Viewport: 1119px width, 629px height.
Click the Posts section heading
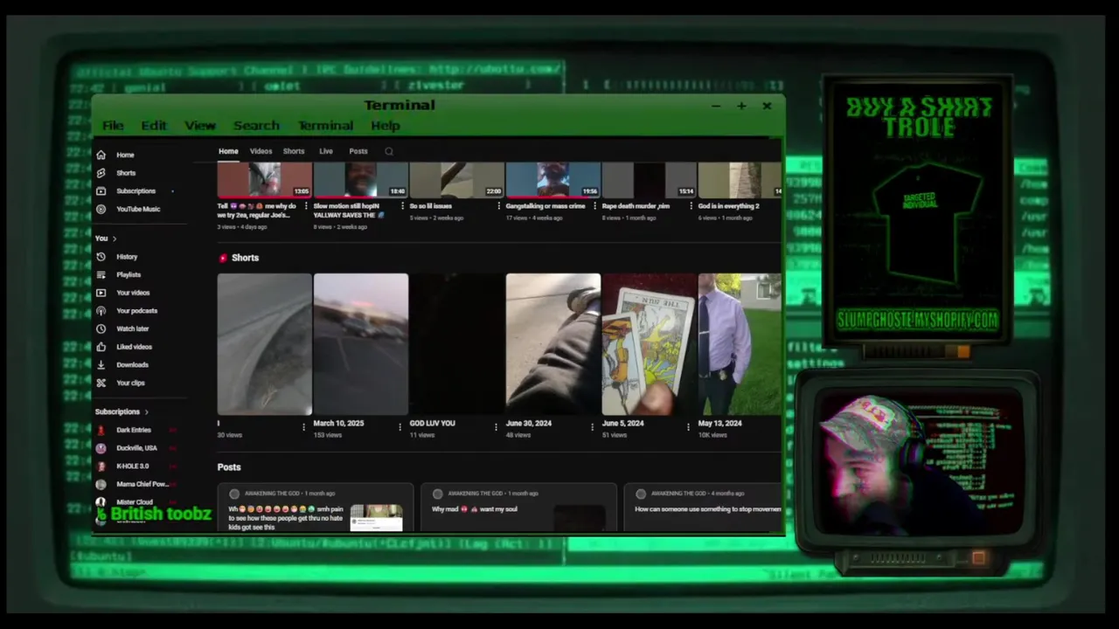229,467
